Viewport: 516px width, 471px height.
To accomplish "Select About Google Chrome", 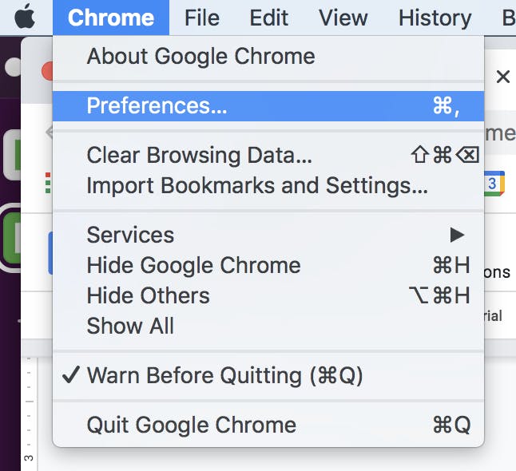I will 200,57.
